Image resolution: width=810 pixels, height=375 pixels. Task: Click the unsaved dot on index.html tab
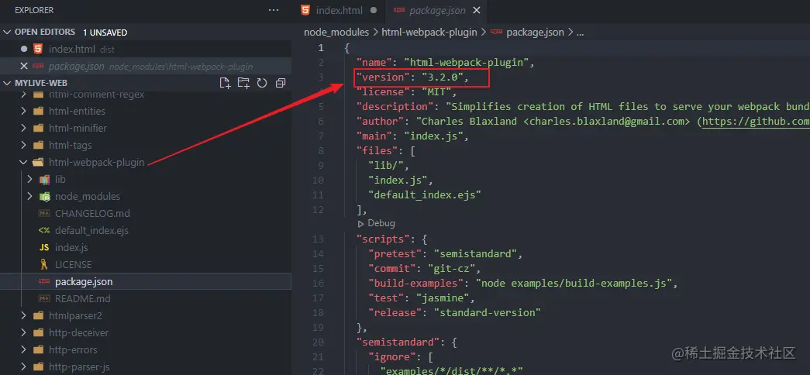(372, 10)
